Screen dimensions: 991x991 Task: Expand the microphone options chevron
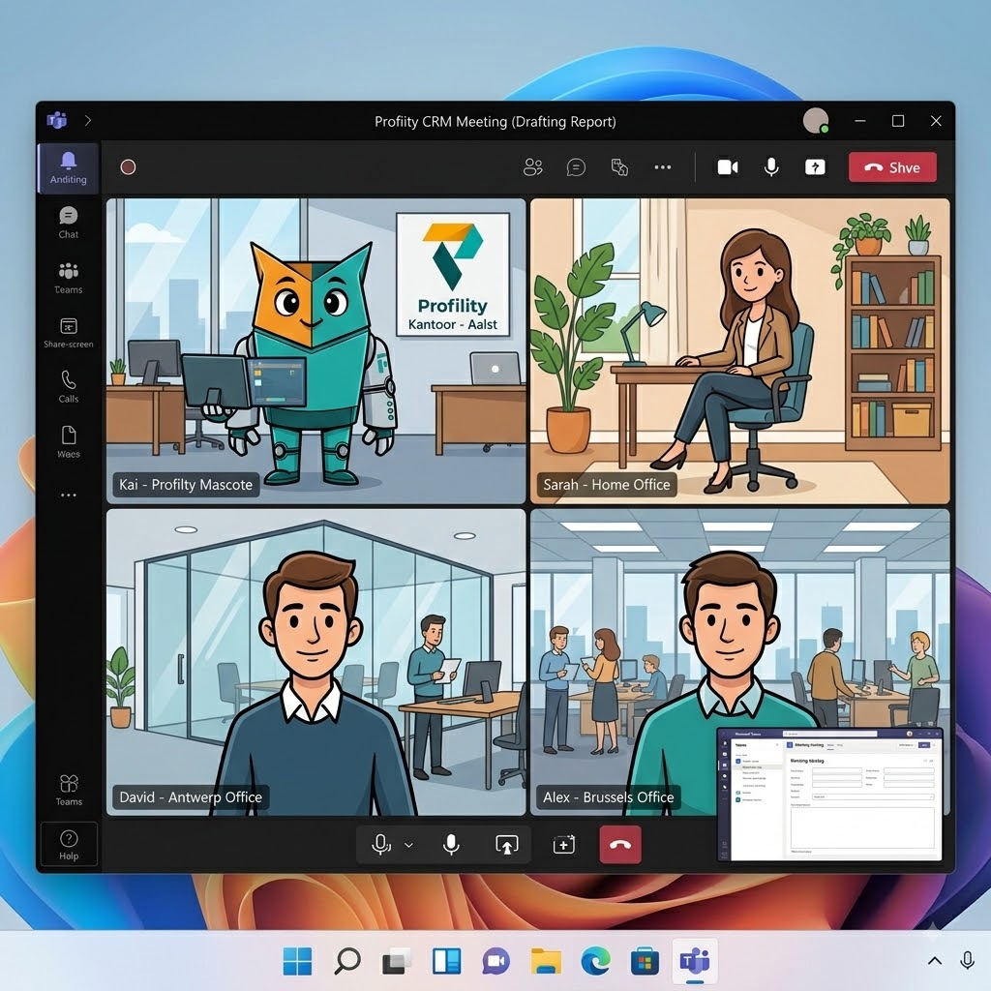tap(409, 845)
